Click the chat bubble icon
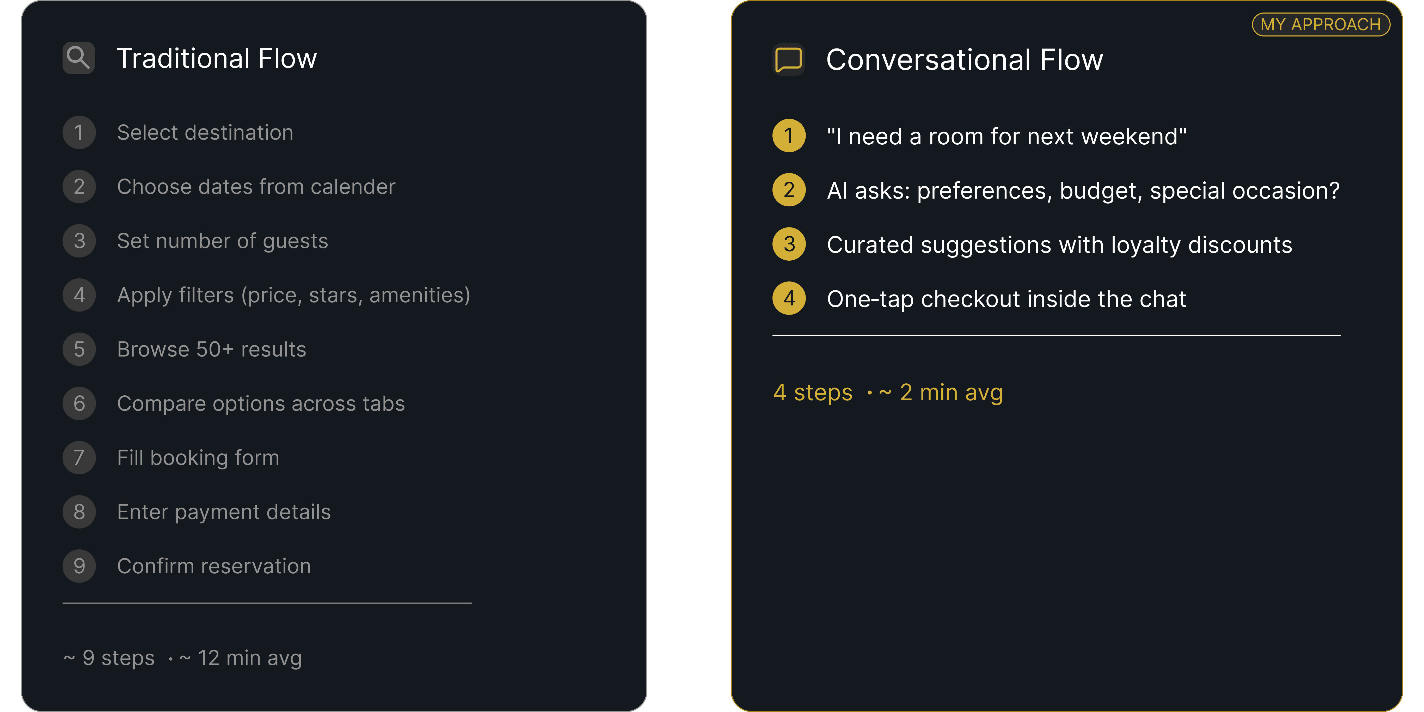Screen dimensions: 1424x712 click(788, 60)
